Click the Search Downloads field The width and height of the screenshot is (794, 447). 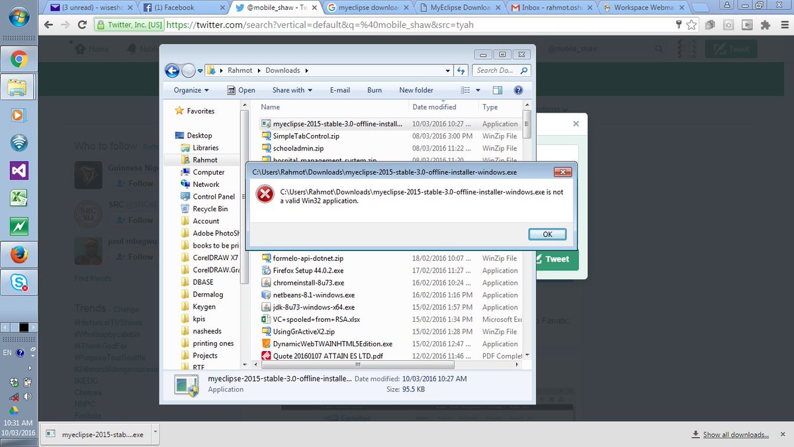point(502,70)
